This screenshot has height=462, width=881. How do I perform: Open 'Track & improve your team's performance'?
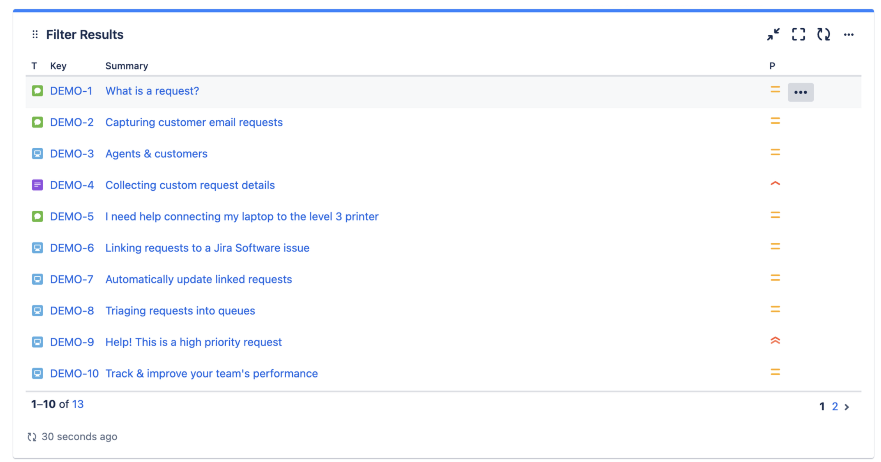click(x=212, y=374)
